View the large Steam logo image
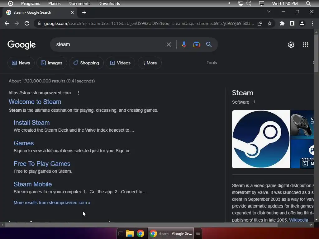Screen dimensions: 319x239 click(261, 139)
